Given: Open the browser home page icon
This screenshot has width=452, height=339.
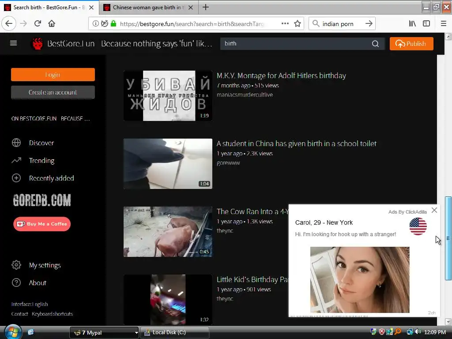Looking at the screenshot, I should click(x=52, y=24).
